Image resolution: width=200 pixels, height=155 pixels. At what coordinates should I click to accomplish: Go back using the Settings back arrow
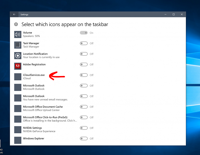14,15
